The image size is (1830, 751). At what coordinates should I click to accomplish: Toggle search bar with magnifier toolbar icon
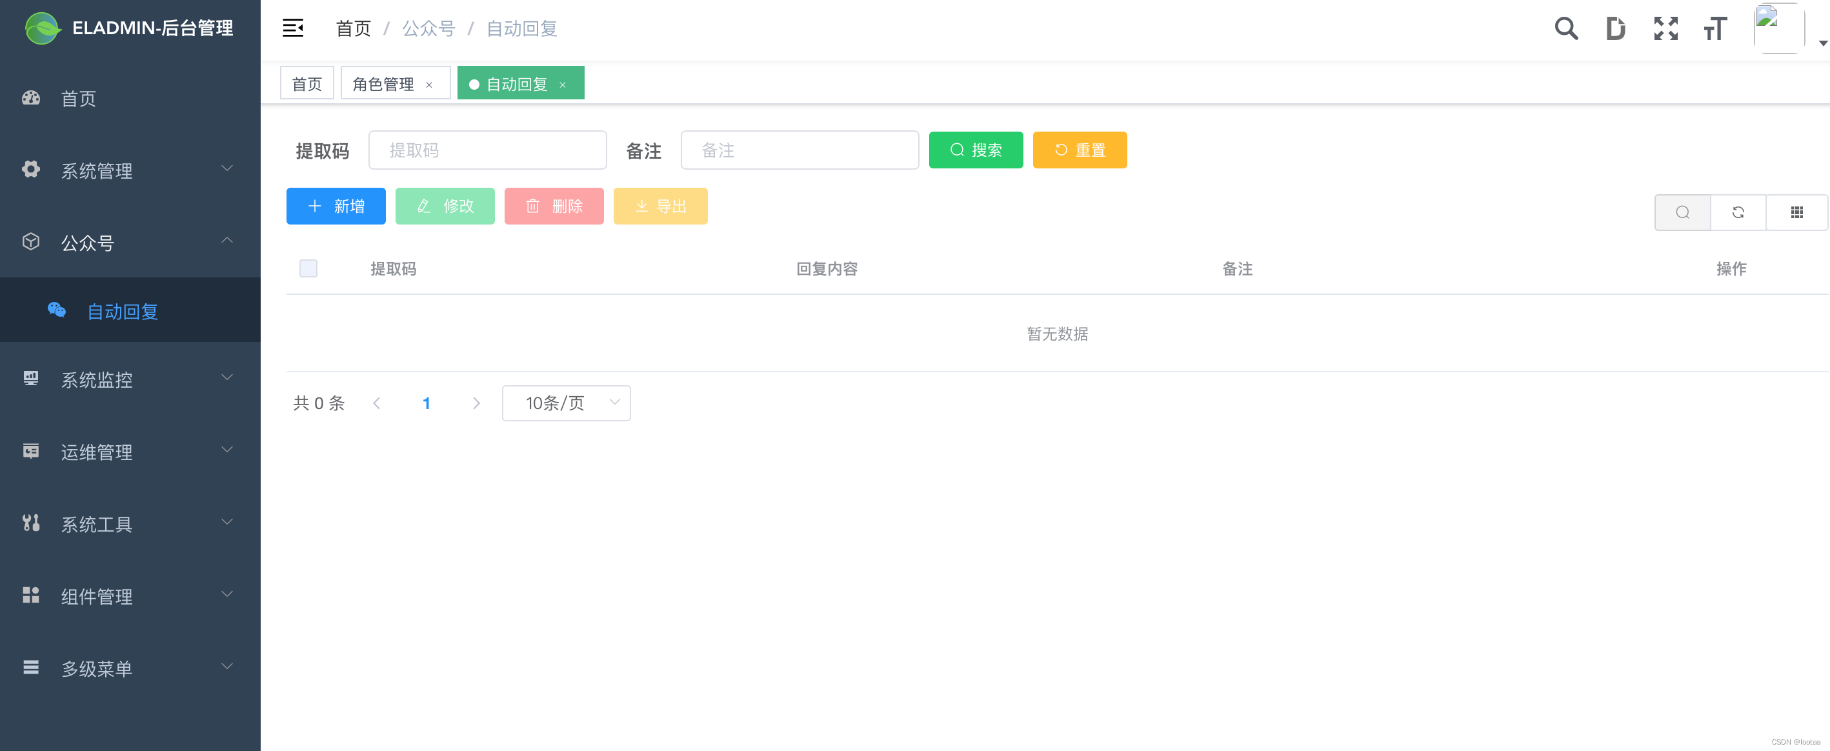pyautogui.click(x=1682, y=212)
